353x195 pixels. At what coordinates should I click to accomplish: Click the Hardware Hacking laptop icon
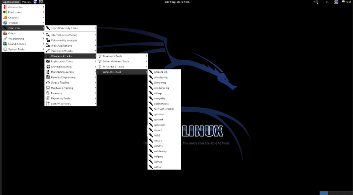tap(48, 88)
